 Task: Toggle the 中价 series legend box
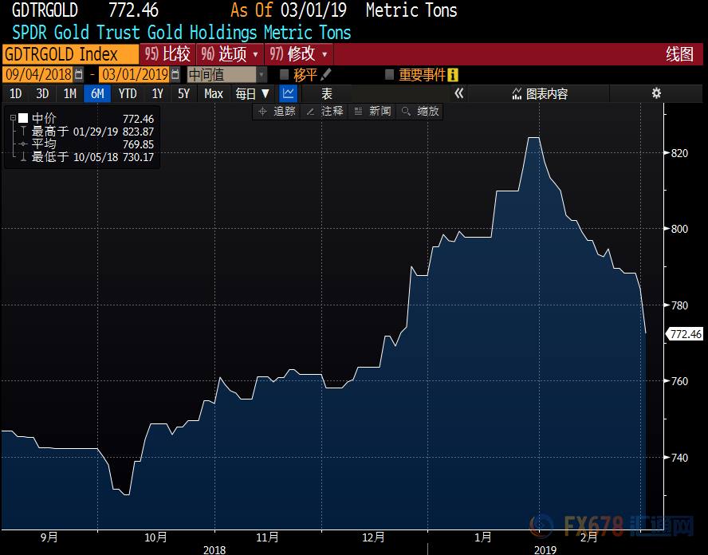click(x=23, y=118)
